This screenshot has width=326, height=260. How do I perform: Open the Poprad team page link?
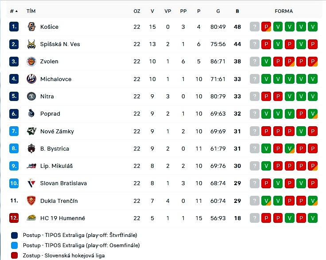click(x=50, y=114)
